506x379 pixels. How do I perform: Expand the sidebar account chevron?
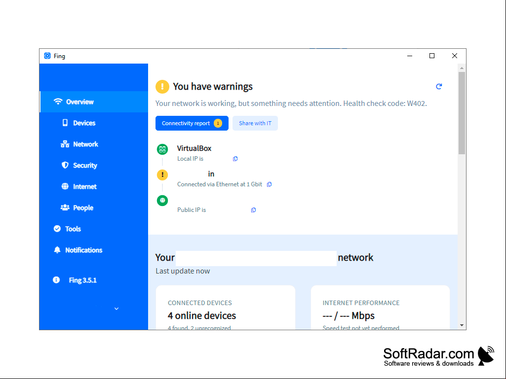(117, 309)
